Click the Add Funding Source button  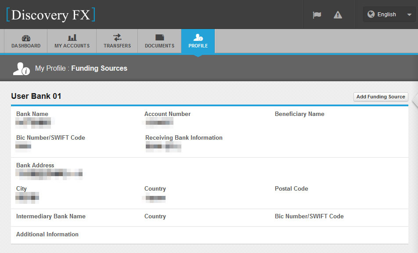click(x=380, y=97)
